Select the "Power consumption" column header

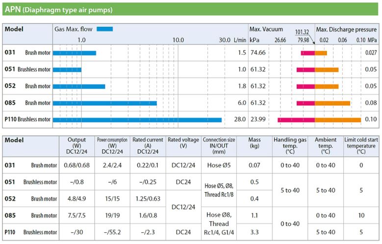(x=112, y=146)
